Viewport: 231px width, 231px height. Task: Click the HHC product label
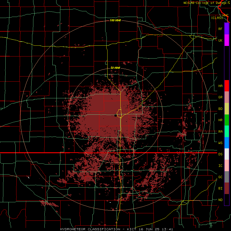pos(225,15)
